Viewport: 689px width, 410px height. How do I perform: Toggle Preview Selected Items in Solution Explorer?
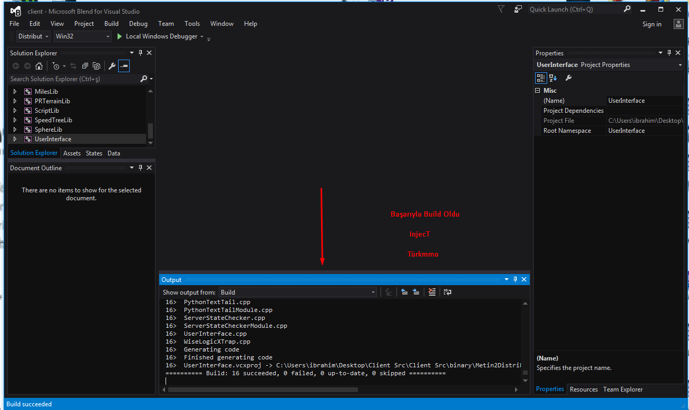[x=124, y=66]
